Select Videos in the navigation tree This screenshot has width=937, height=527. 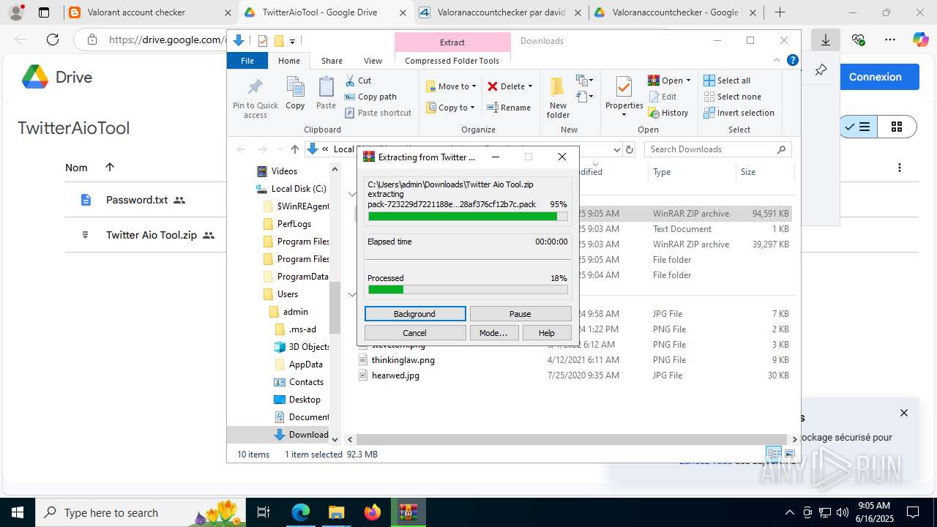(x=284, y=171)
